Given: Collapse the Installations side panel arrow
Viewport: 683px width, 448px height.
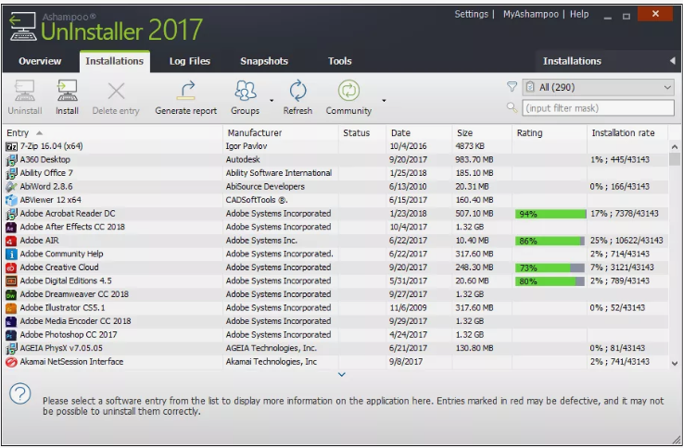Looking at the screenshot, I should pyautogui.click(x=673, y=61).
